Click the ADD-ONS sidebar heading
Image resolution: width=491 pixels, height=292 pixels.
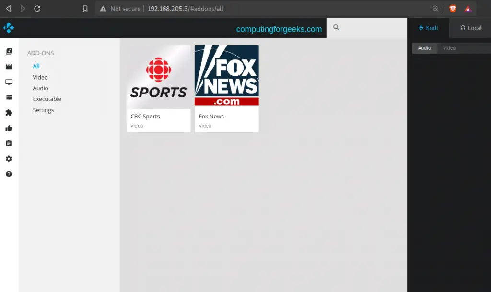click(x=40, y=53)
